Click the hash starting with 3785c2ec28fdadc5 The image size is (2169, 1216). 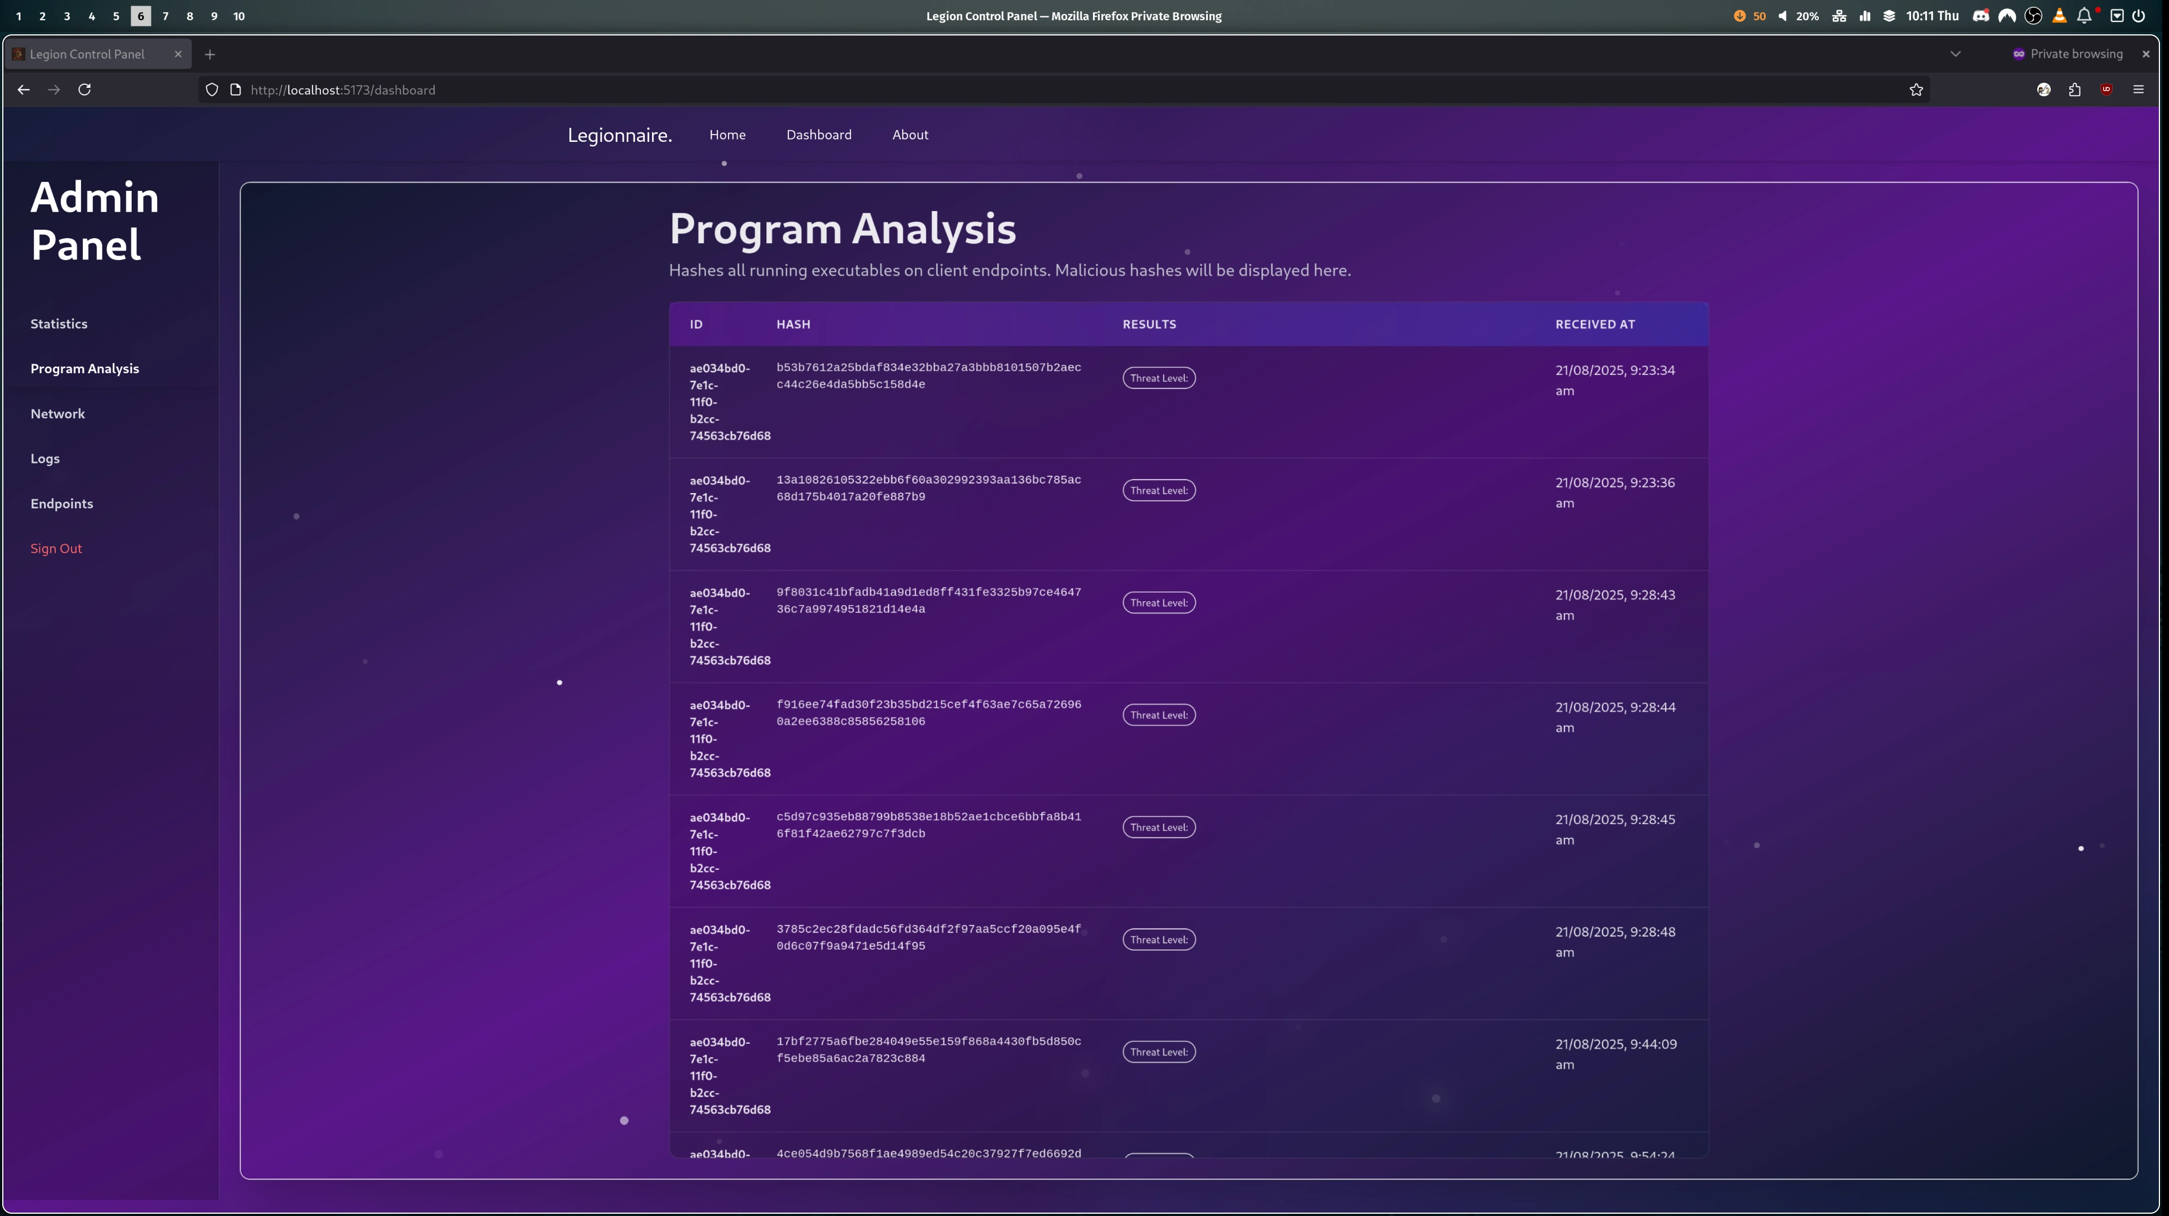929,937
